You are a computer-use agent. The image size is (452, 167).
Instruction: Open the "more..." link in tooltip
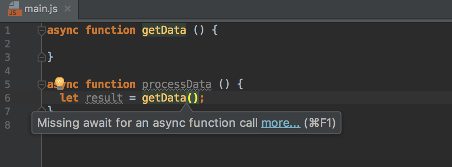281,123
